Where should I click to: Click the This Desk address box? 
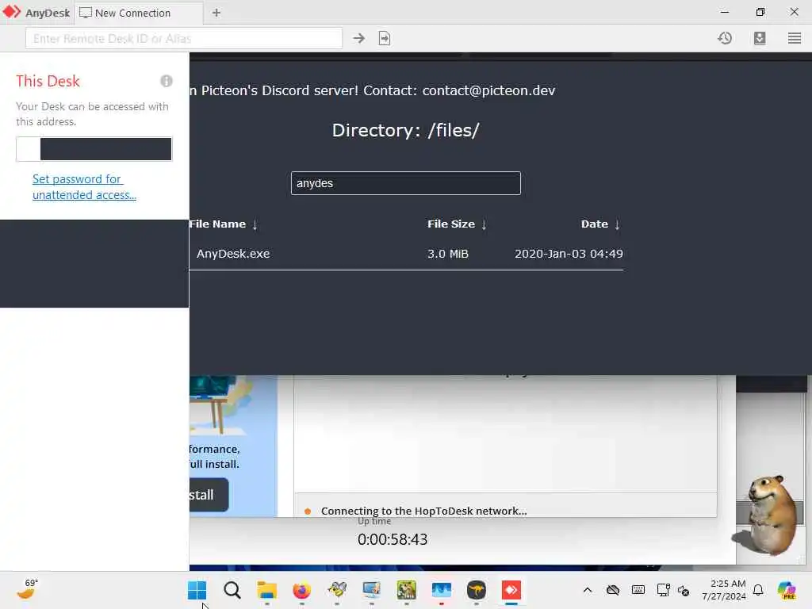point(94,149)
